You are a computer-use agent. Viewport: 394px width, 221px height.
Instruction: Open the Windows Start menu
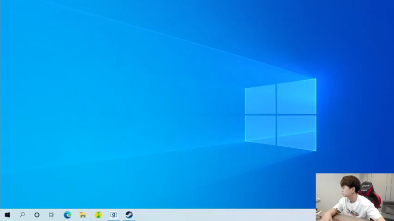pyautogui.click(x=7, y=215)
